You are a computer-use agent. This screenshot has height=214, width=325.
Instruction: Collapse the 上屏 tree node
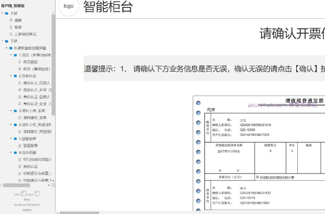point(2,13)
